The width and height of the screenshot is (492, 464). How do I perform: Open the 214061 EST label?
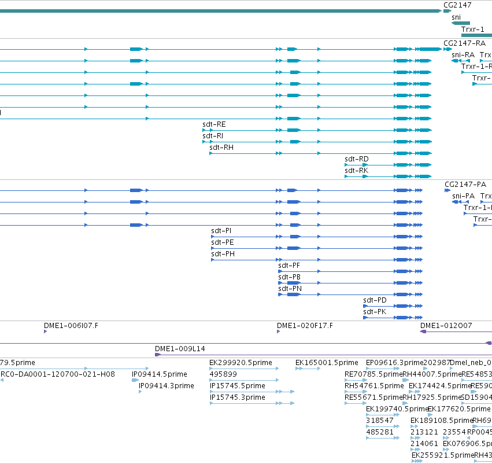(424, 444)
